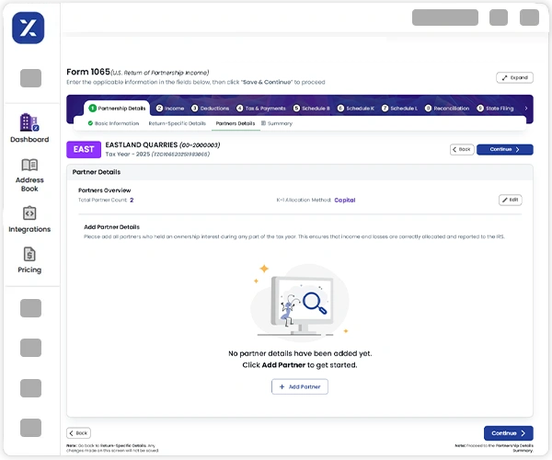This screenshot has width=552, height=460.
Task: Go to the Income step tab
Action: click(x=170, y=109)
